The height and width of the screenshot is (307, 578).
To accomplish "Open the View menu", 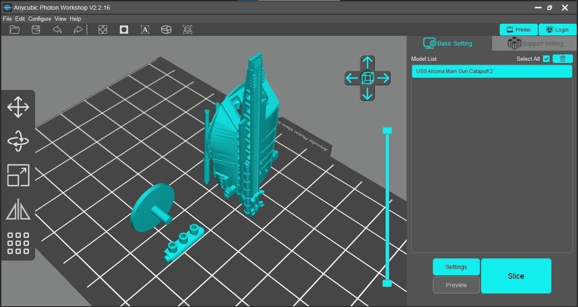I will (x=61, y=19).
